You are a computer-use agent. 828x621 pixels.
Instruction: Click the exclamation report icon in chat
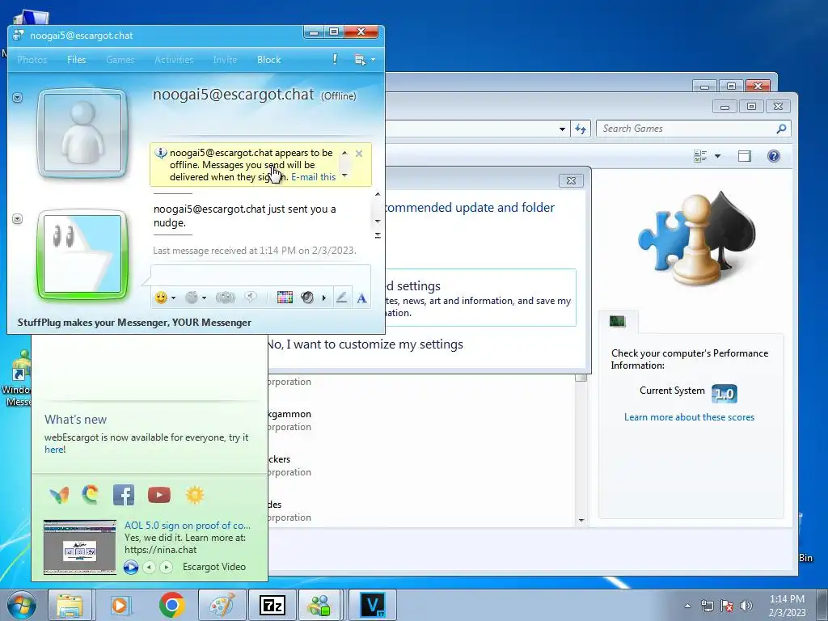tap(335, 59)
